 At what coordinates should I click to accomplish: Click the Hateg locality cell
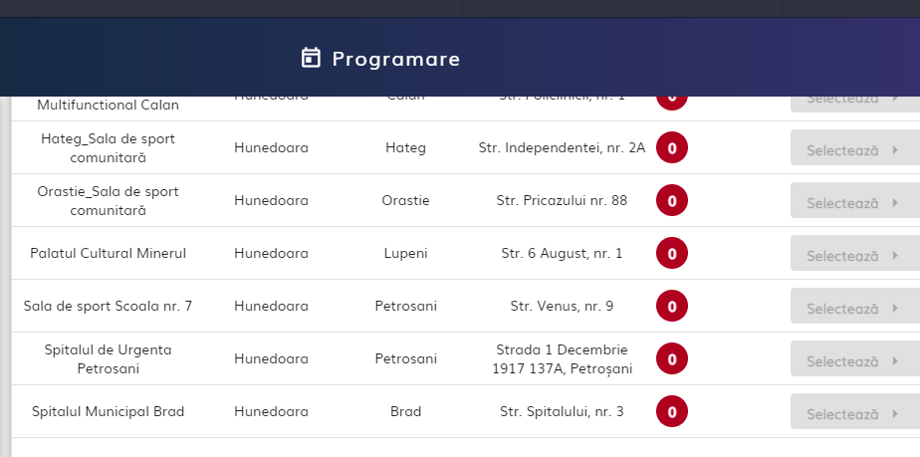[x=405, y=148]
